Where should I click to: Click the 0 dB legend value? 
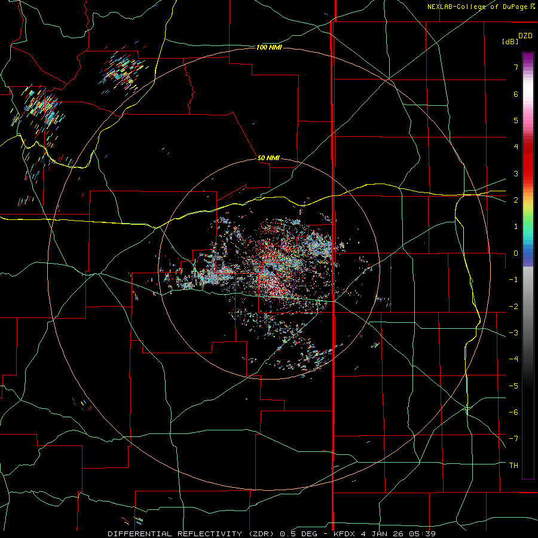tap(516, 253)
